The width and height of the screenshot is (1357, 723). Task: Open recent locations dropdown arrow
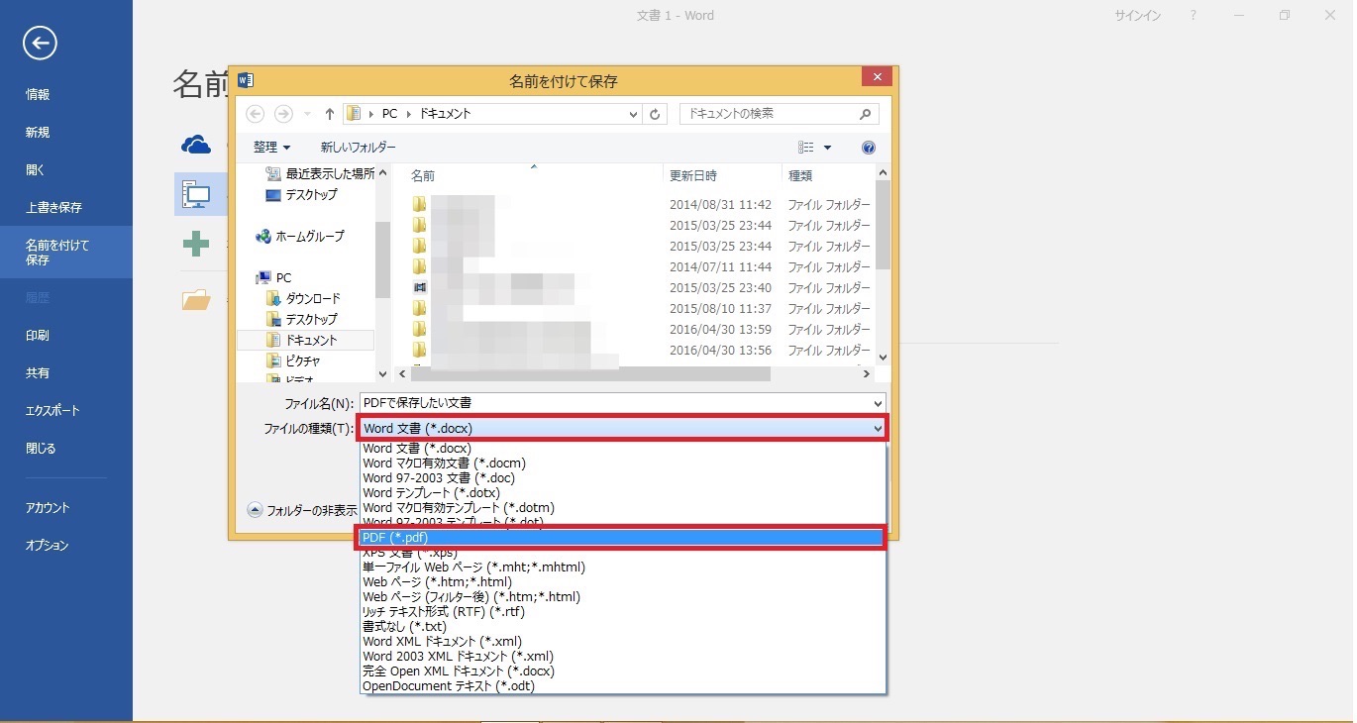click(x=308, y=114)
